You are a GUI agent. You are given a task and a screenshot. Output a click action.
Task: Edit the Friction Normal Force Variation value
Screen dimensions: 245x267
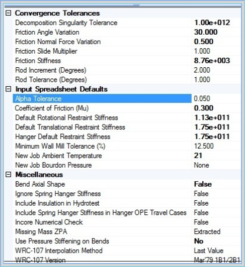pyautogui.click(x=216, y=42)
